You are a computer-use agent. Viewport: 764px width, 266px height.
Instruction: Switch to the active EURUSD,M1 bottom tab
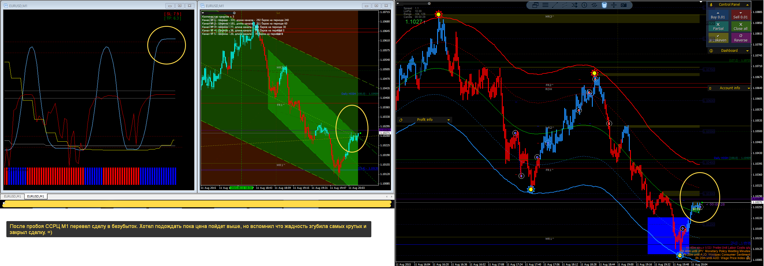36,197
